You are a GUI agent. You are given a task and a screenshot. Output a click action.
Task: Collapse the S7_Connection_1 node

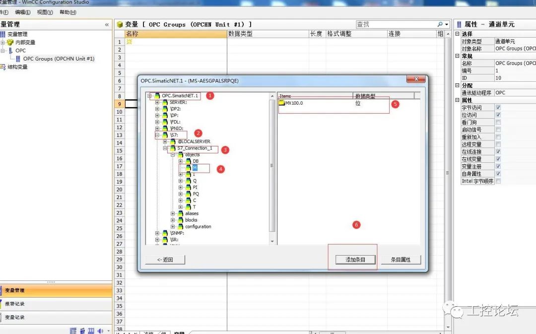pyautogui.click(x=165, y=148)
